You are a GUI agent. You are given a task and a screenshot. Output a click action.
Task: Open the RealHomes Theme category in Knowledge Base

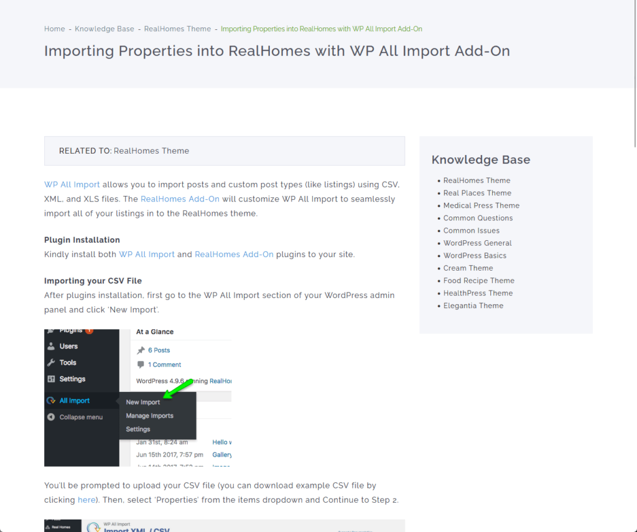[x=477, y=180]
